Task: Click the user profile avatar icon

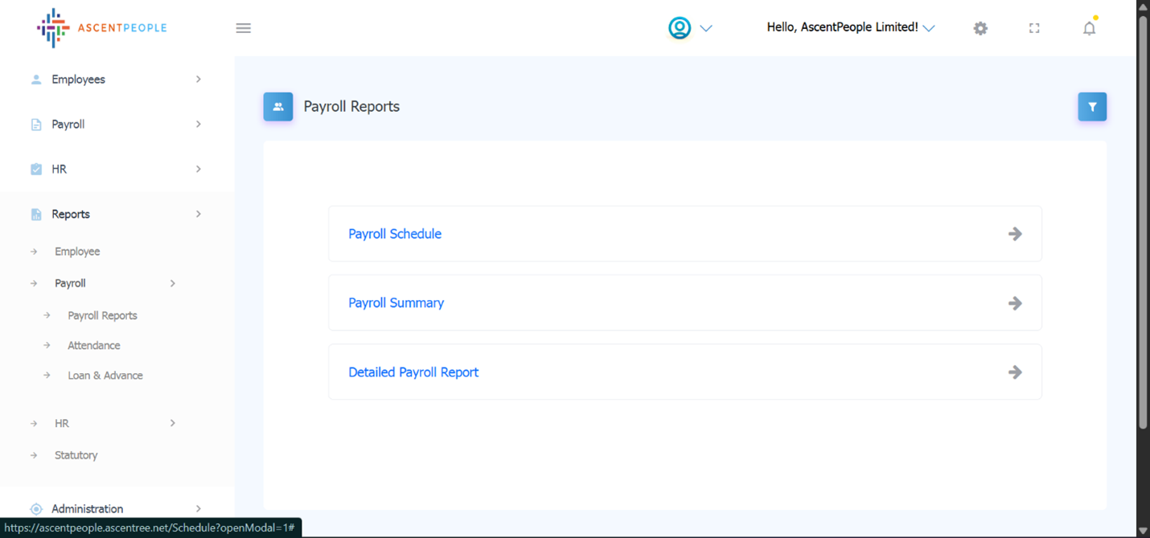Action: point(680,28)
